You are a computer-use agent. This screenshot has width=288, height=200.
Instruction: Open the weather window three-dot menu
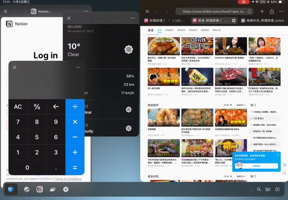(133, 18)
